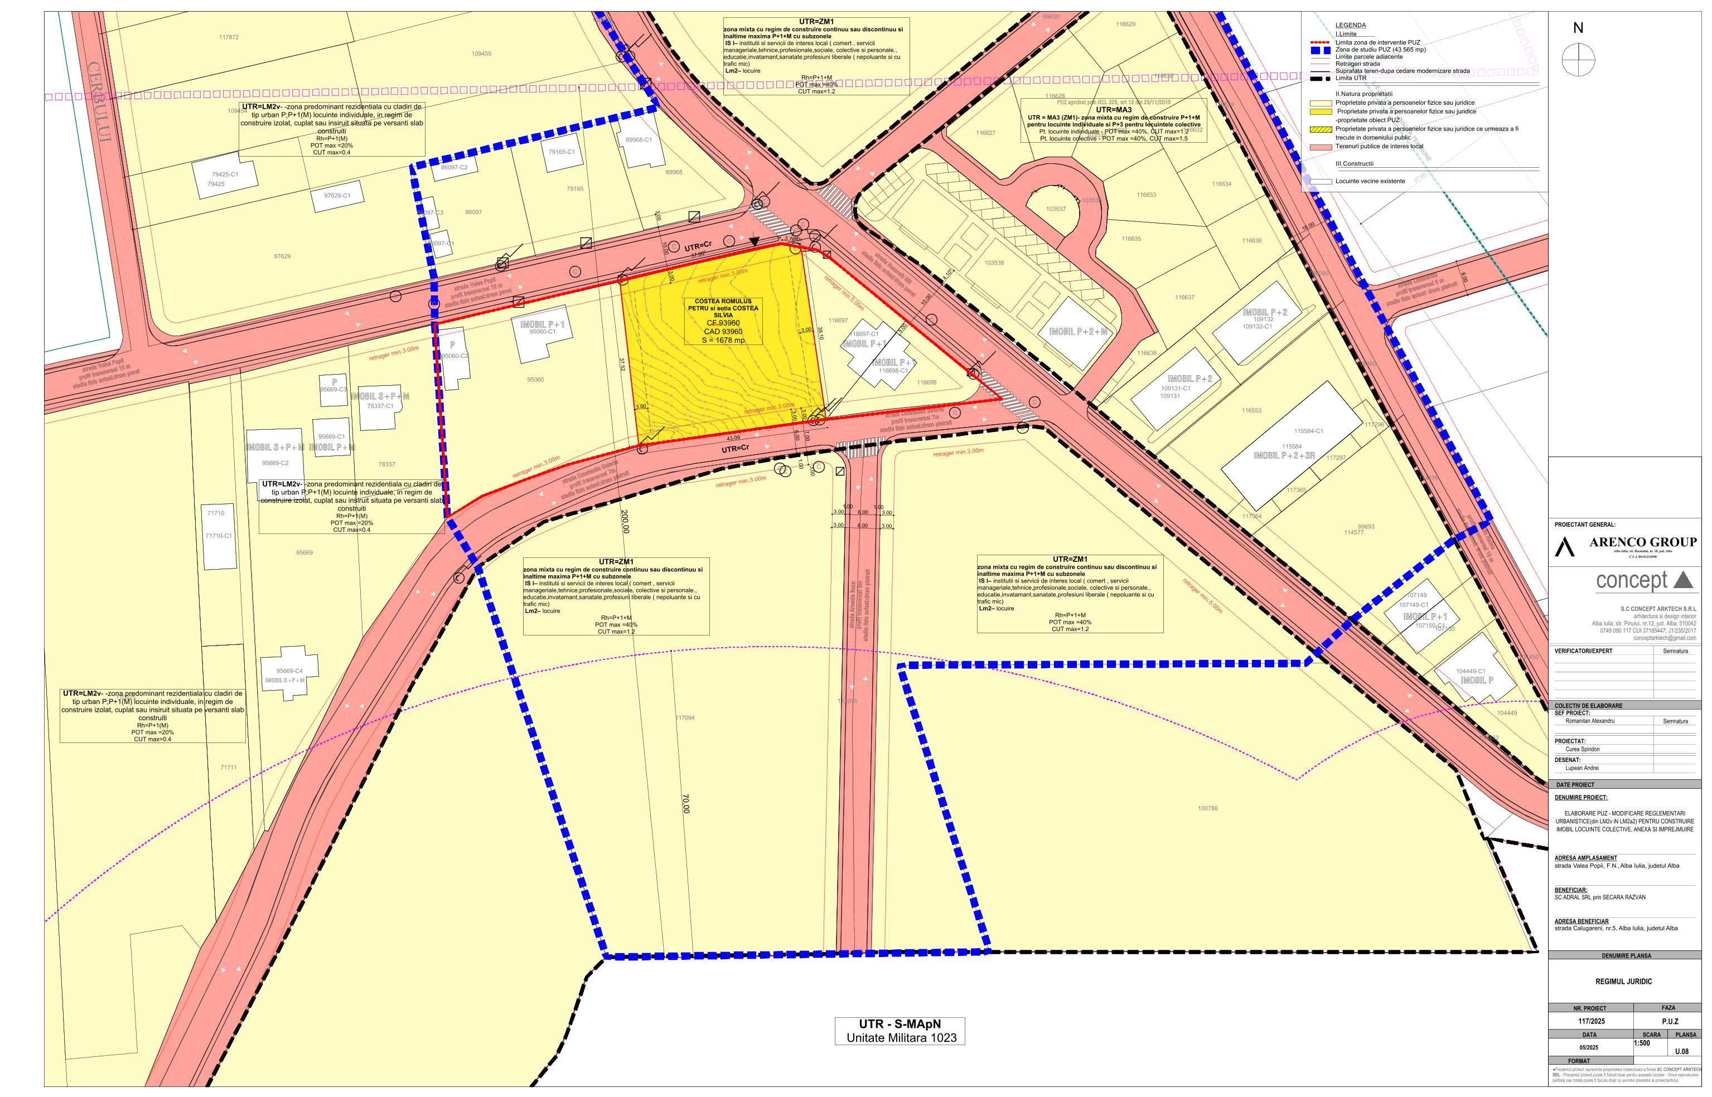1712x1097 pixels.
Task: Click the pale yellow private property legend swatch
Action: (x=1321, y=103)
